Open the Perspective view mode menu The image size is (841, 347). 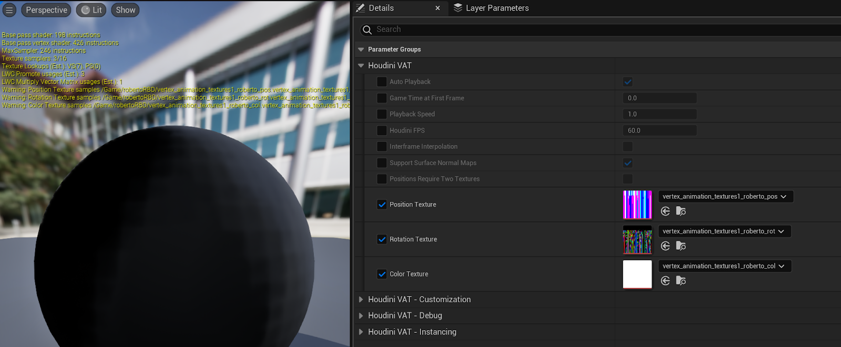pyautogui.click(x=46, y=10)
